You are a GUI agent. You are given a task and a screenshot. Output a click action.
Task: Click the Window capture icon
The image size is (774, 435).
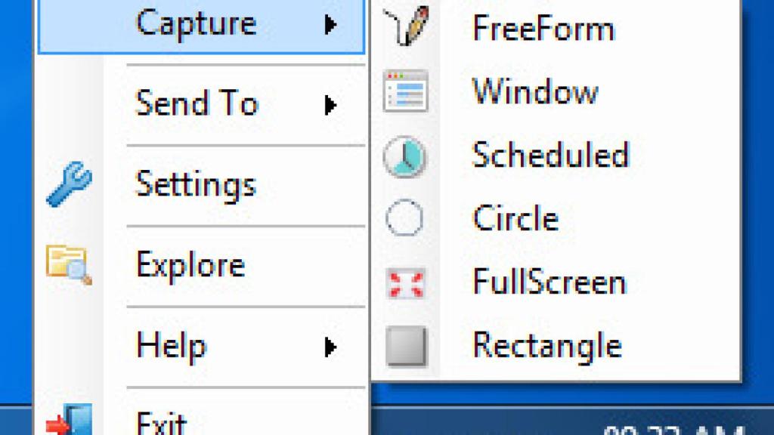click(x=406, y=91)
